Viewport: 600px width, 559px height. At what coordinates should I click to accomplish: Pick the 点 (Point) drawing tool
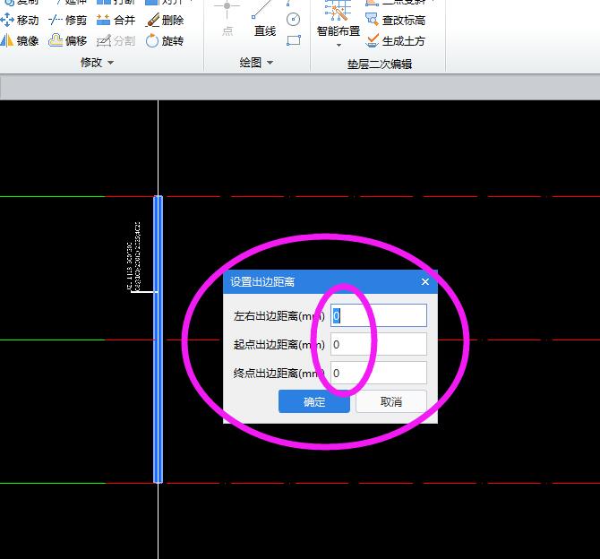click(x=227, y=19)
